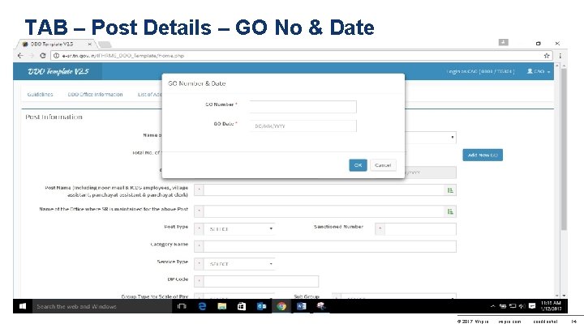
Task: Click the Snipping Tool taskbar icon
Action: pyautogui.click(x=321, y=306)
